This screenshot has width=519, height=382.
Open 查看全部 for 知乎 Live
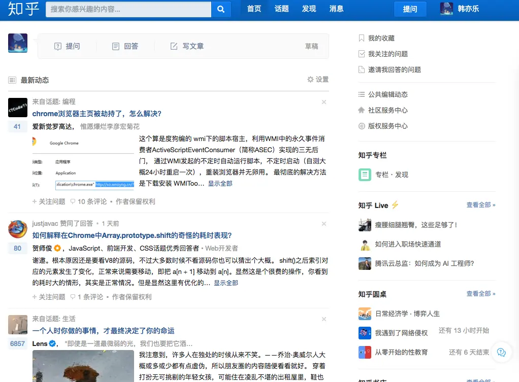tap(480, 205)
